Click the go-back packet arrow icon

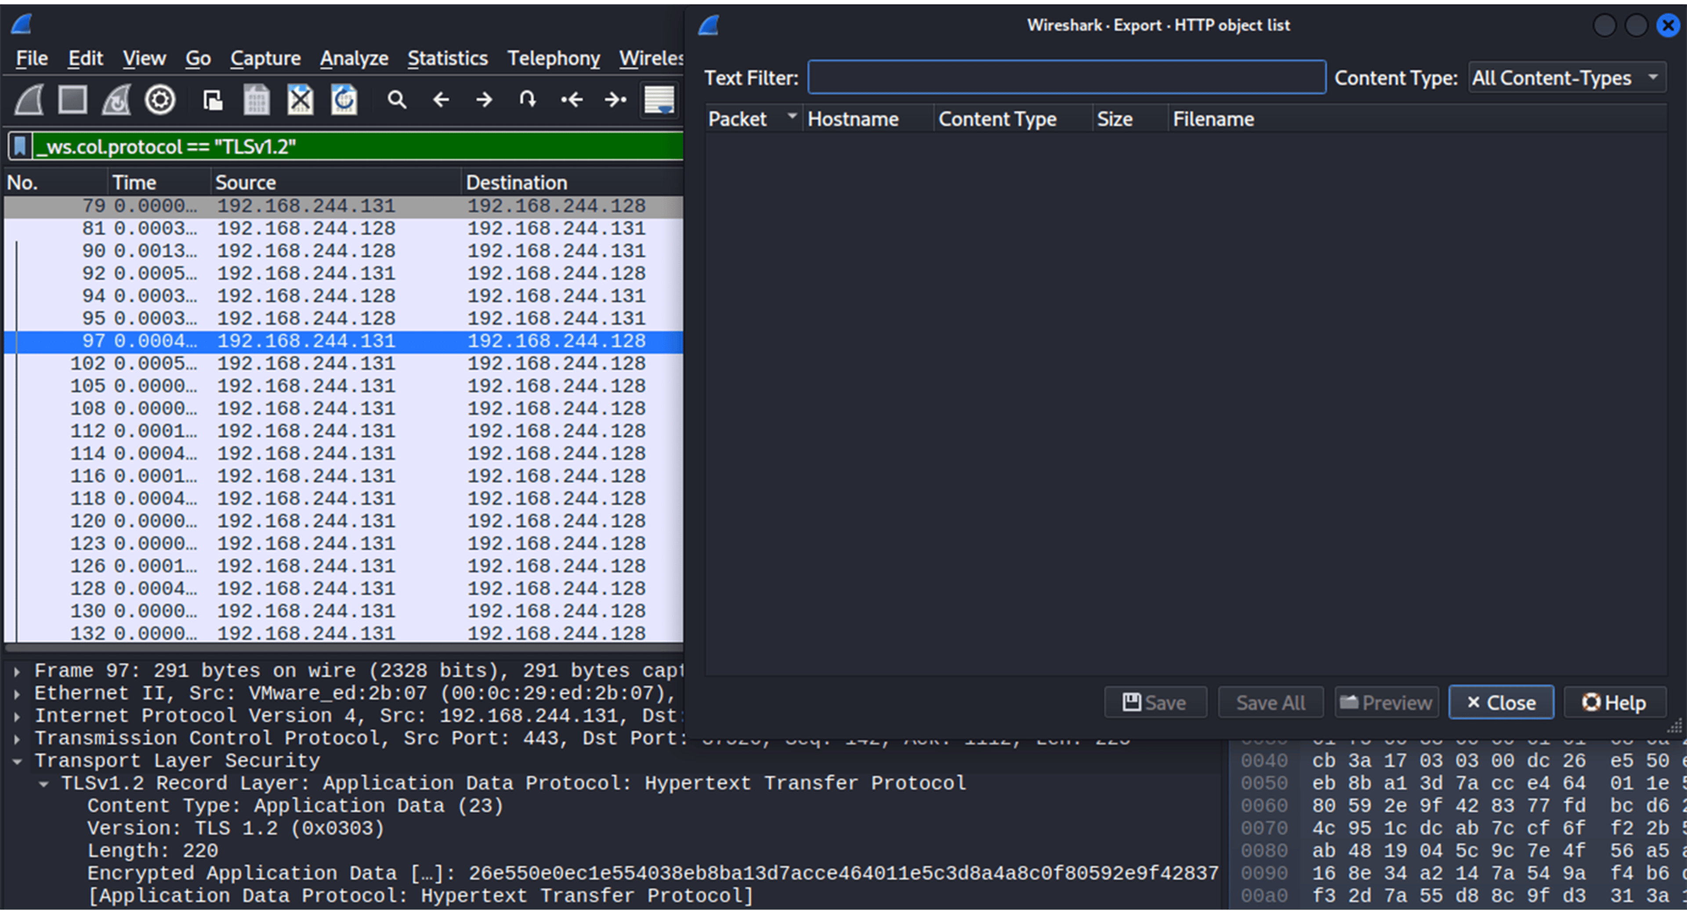[x=440, y=100]
